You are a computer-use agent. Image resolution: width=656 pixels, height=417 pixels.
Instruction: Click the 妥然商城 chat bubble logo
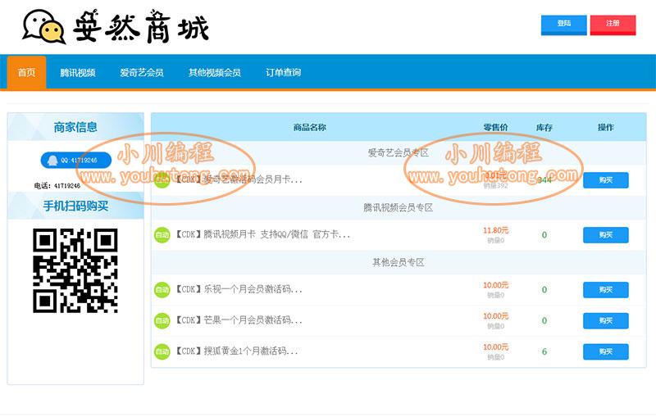pos(43,26)
